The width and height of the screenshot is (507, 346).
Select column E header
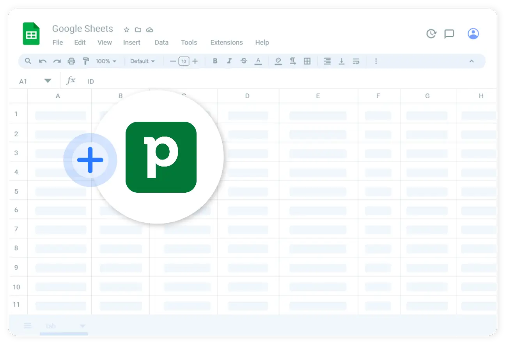[x=318, y=96]
